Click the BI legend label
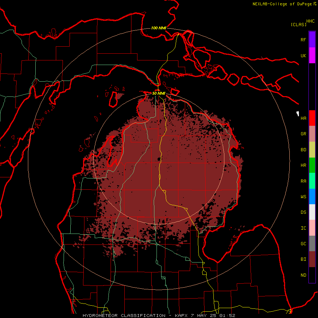Image resolution: width=318 pixels, height=318 pixels. tap(303, 259)
